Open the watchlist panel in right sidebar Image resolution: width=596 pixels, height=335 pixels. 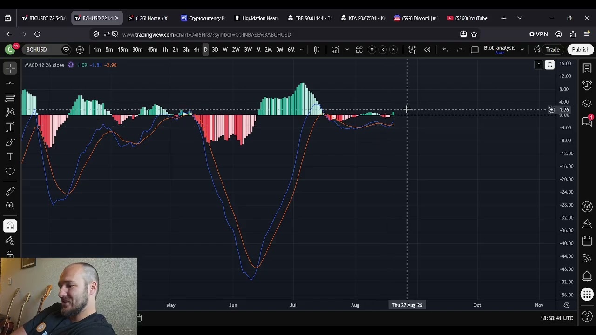point(587,68)
